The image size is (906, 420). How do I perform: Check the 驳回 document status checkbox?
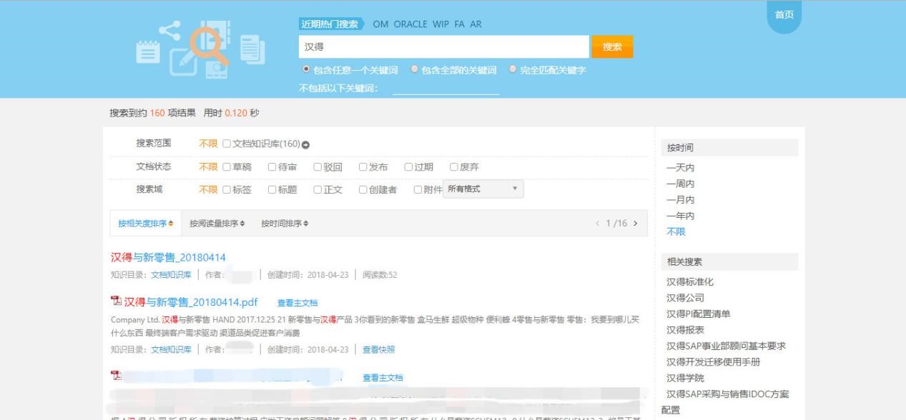click(x=318, y=167)
